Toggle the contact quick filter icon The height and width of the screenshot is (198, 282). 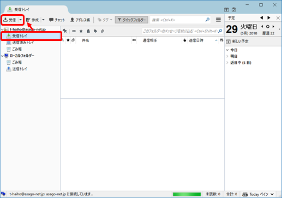tap(88, 31)
